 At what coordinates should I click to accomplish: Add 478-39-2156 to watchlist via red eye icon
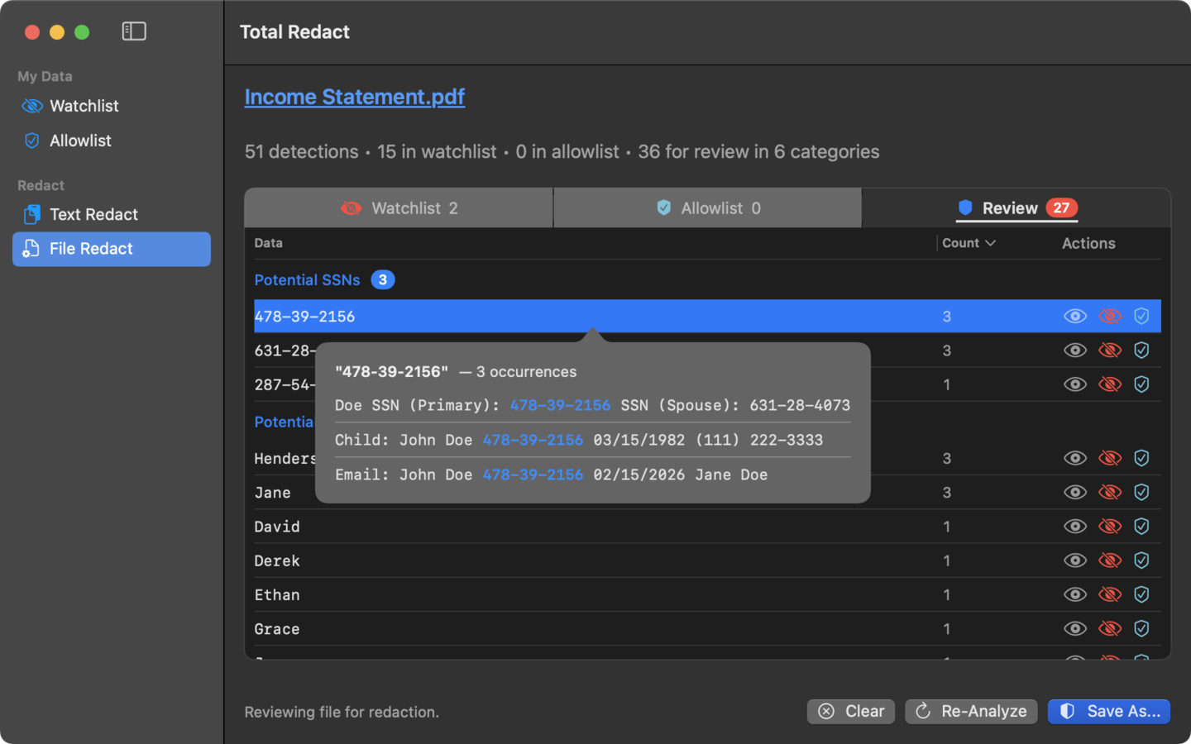pyautogui.click(x=1110, y=317)
